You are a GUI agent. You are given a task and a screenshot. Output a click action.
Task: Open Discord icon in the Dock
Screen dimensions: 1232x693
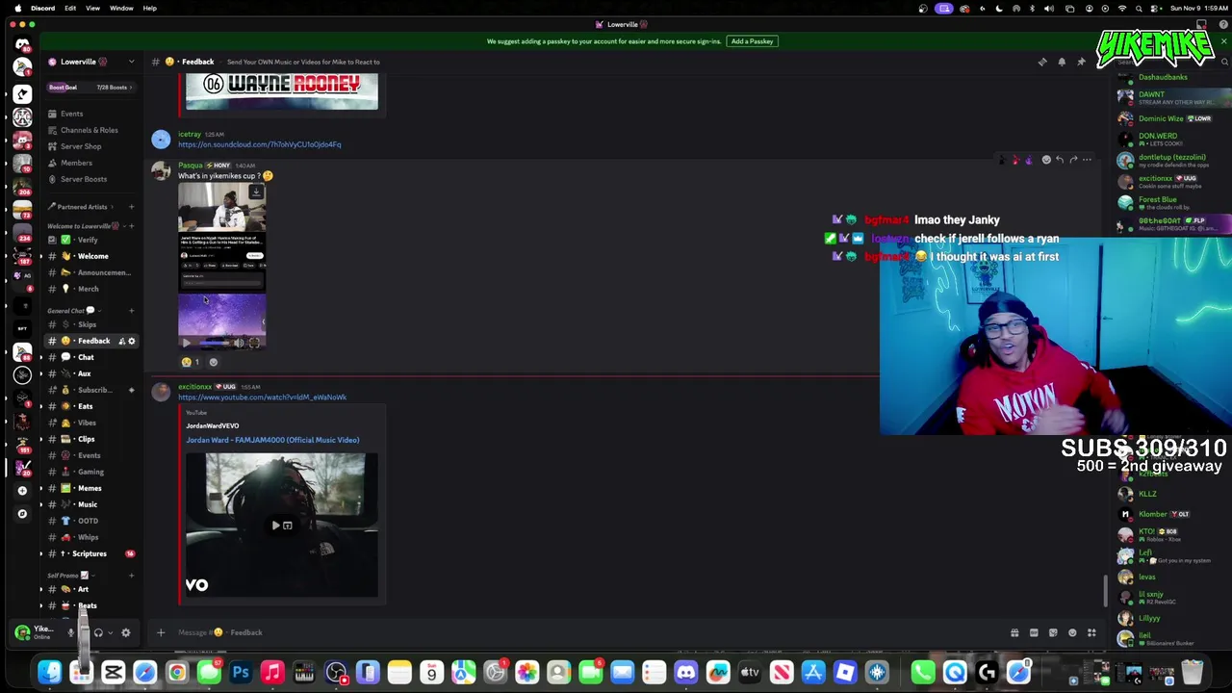[x=686, y=672]
